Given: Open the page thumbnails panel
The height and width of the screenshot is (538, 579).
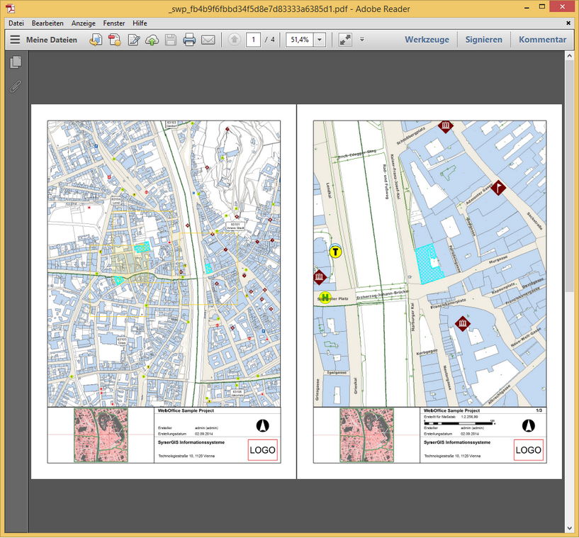Looking at the screenshot, I should (x=15, y=63).
